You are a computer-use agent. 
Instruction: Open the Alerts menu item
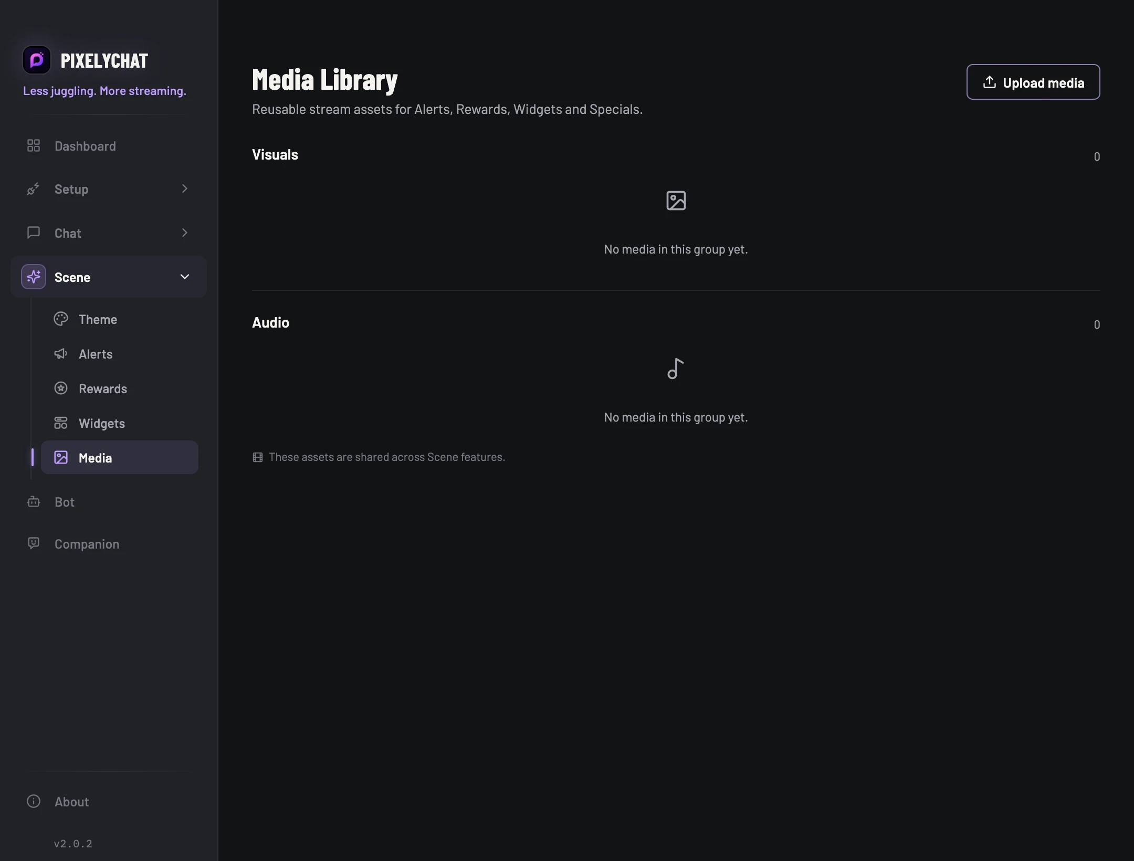[120, 354]
